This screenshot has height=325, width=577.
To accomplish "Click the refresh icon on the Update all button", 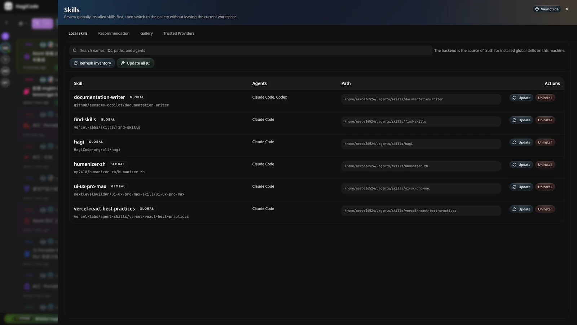I will pos(123,63).
